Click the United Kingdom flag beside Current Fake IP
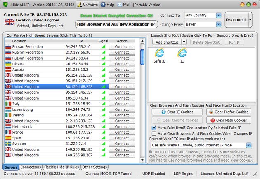Screen dimensions: 260x179 click(9, 22)
